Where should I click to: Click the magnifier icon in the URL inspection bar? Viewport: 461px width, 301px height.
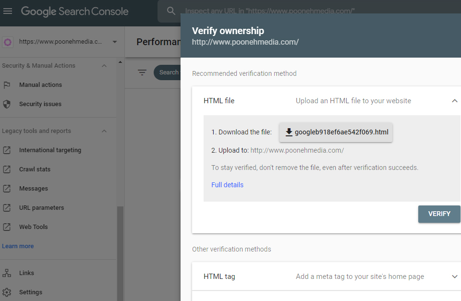[171, 11]
